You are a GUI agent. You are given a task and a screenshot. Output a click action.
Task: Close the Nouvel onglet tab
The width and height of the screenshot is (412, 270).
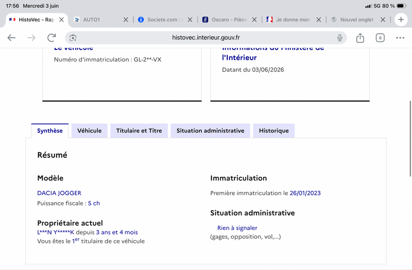click(383, 20)
